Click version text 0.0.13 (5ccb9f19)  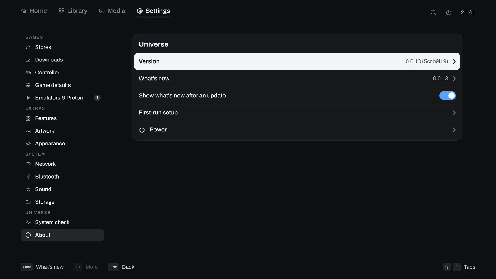(x=427, y=61)
